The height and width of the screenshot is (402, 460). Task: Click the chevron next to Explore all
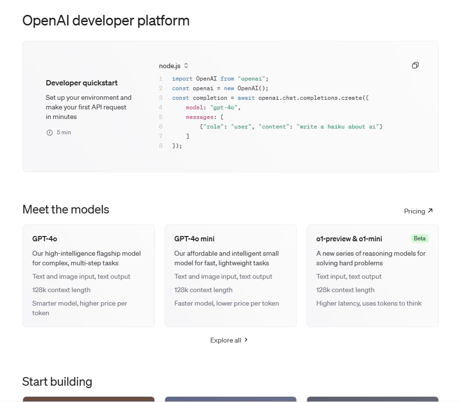(246, 340)
